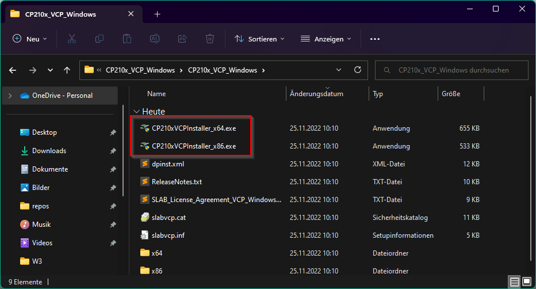
Task: Unpin Videos via its pin icon
Action: [113, 244]
